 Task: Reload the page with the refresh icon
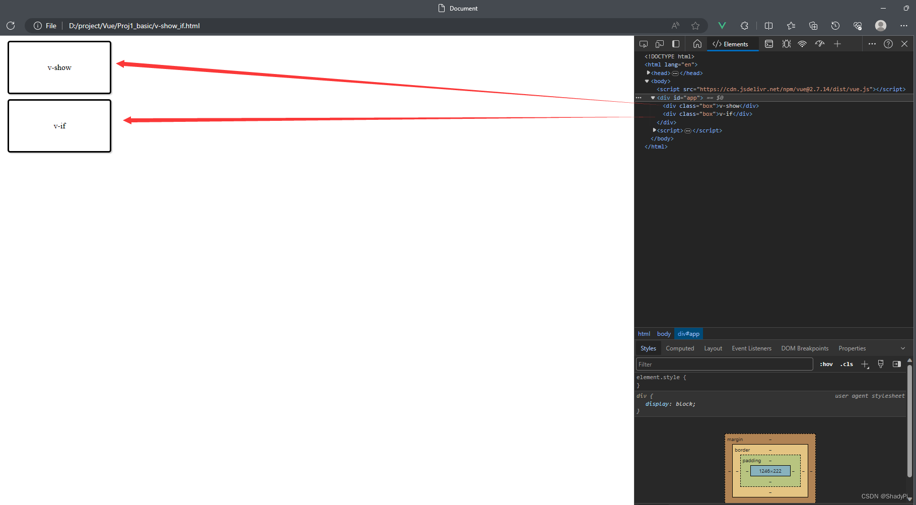pyautogui.click(x=11, y=26)
